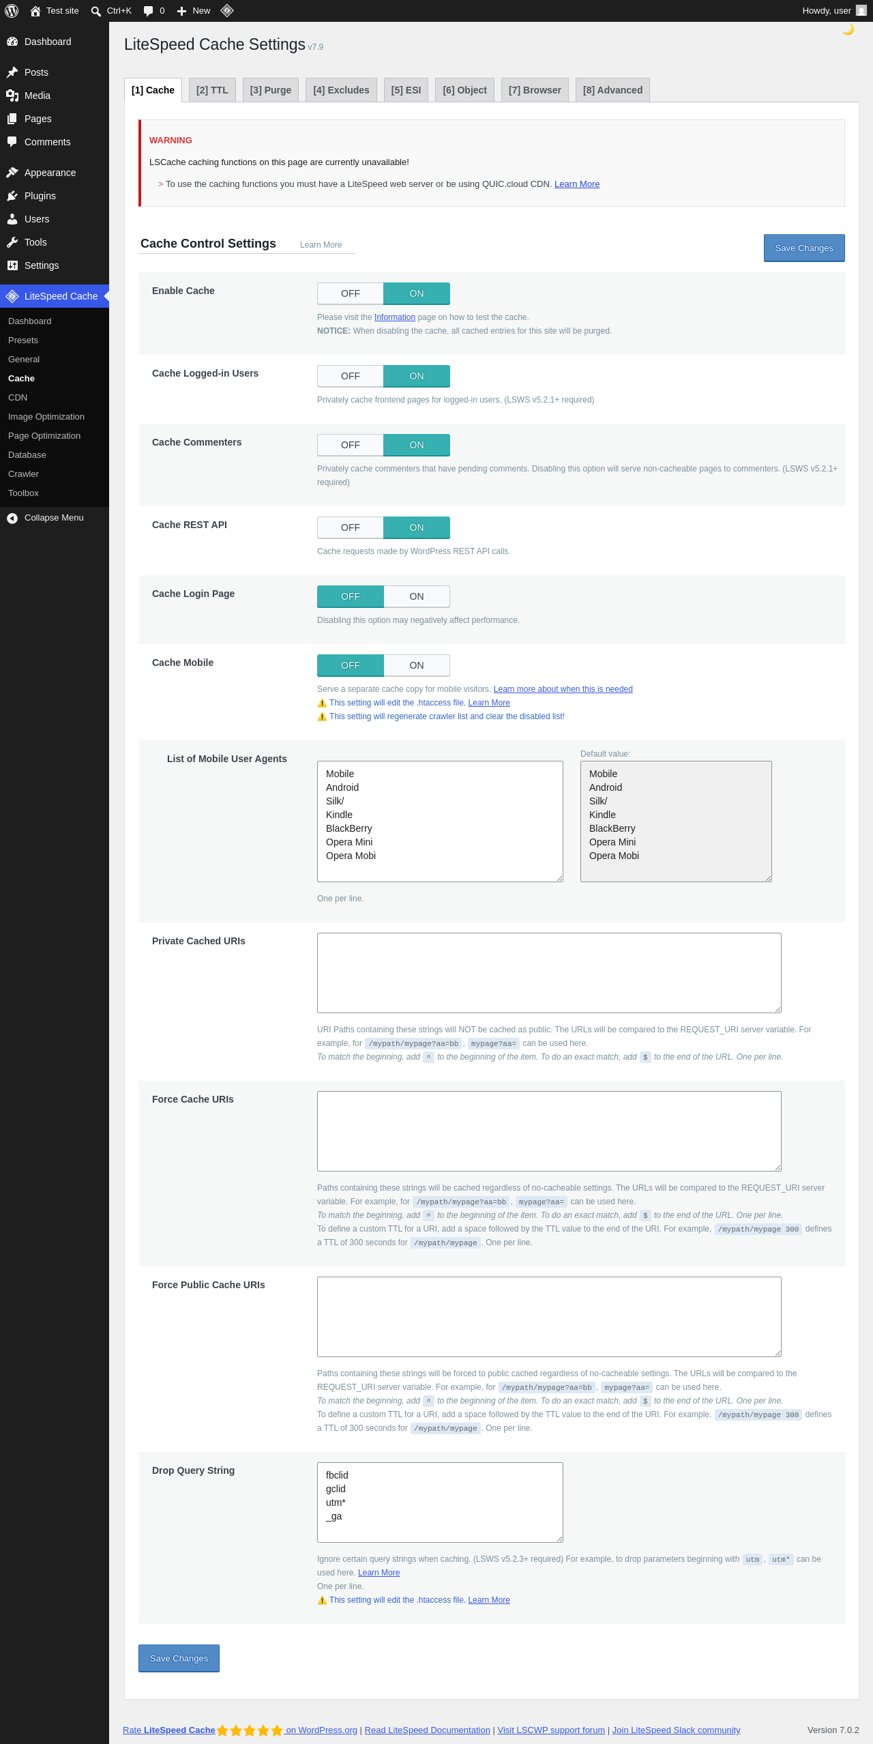Click the Force Cache URIs textarea

click(x=549, y=1131)
